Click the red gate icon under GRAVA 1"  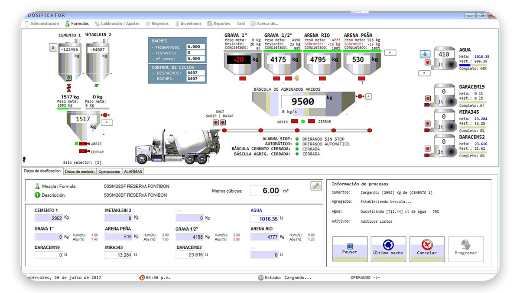coord(242,79)
